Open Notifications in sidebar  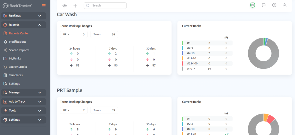[x=17, y=42]
